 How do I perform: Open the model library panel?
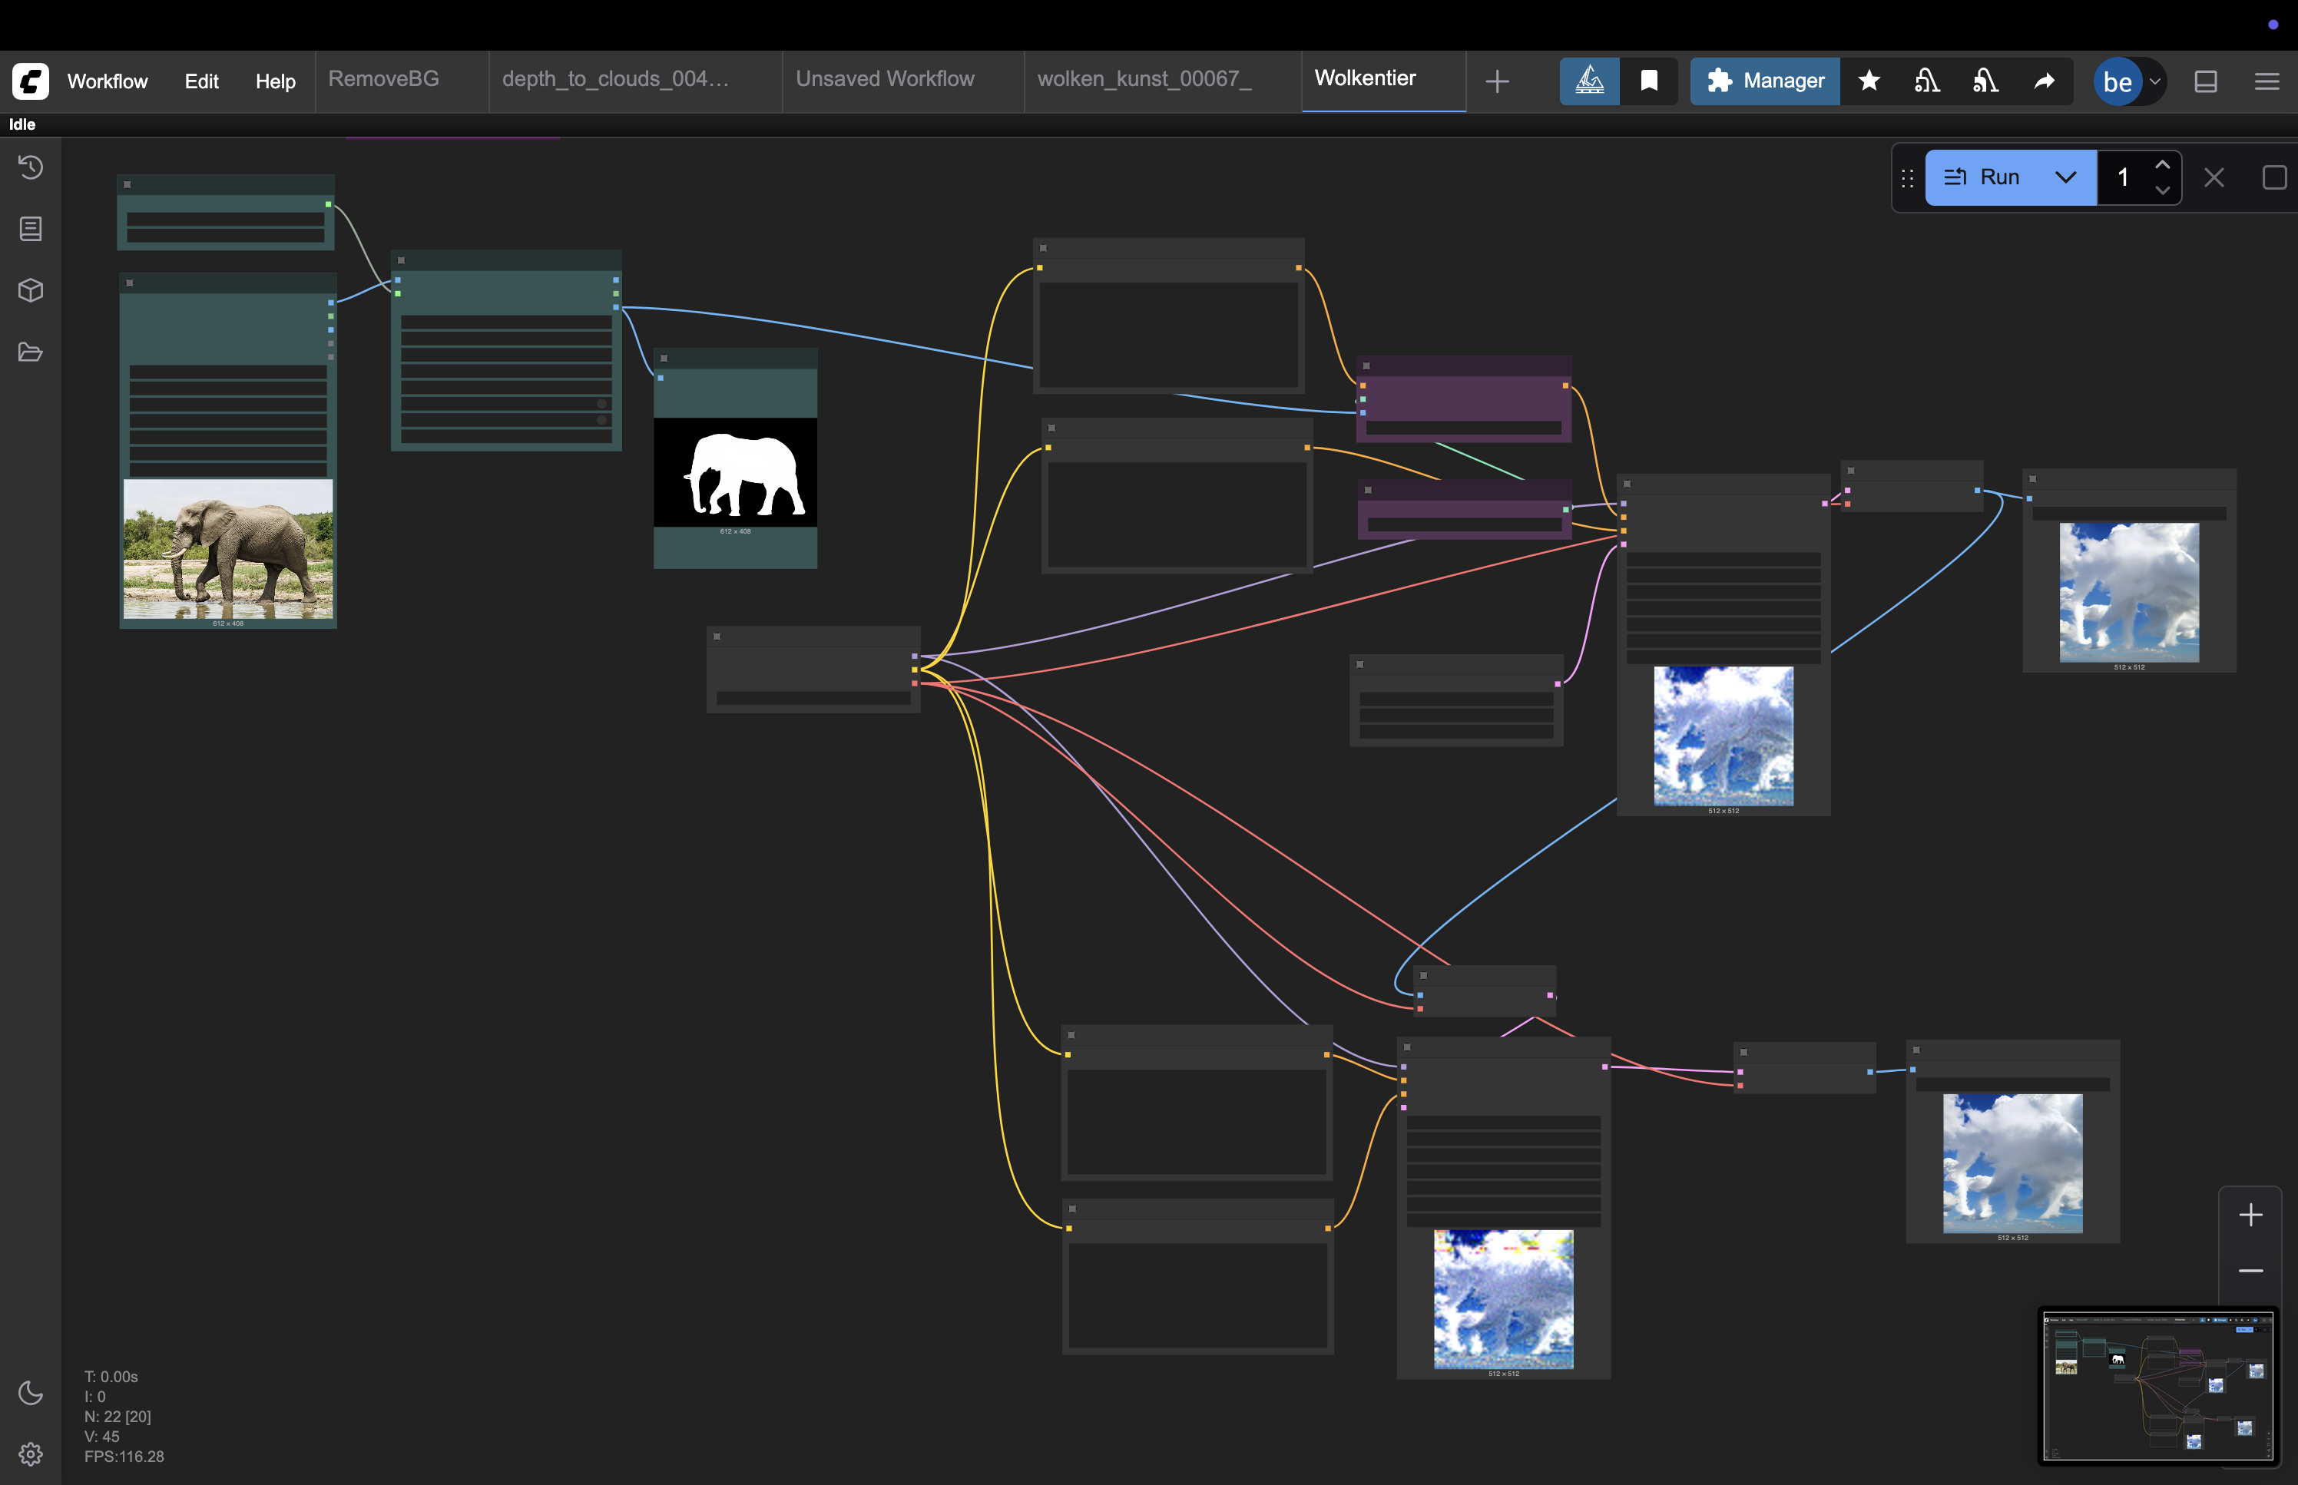click(x=31, y=290)
